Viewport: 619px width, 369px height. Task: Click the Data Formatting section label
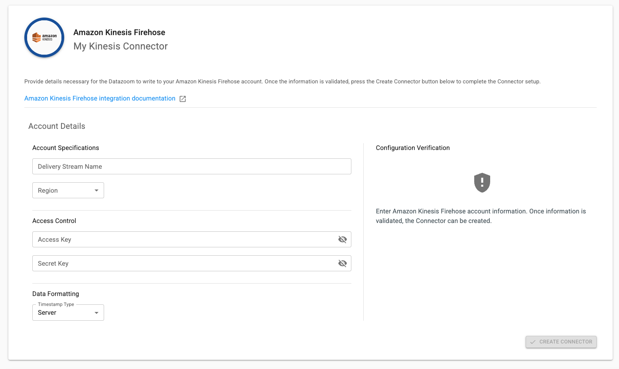(55, 294)
